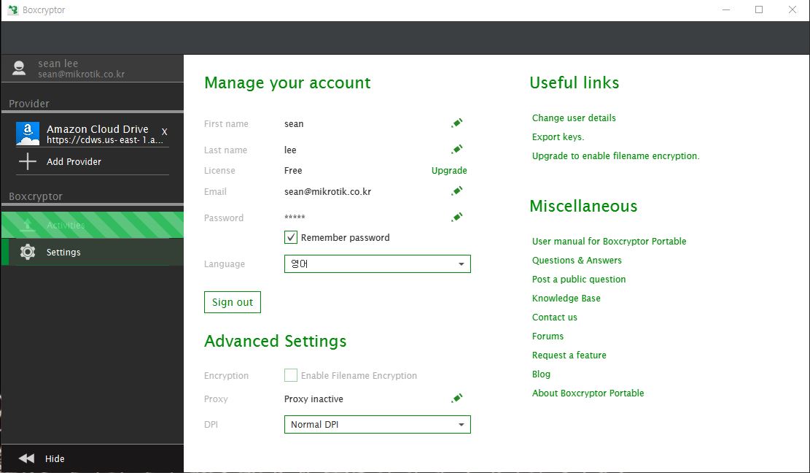Open Settings gear icon in sidebar
The width and height of the screenshot is (810, 473).
28,252
